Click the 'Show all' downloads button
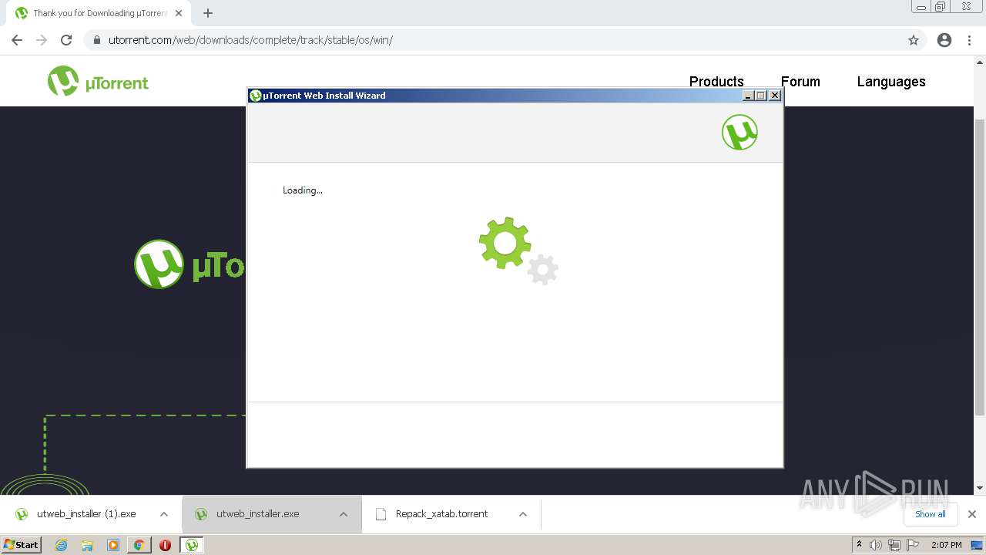The width and height of the screenshot is (986, 555). click(x=931, y=514)
